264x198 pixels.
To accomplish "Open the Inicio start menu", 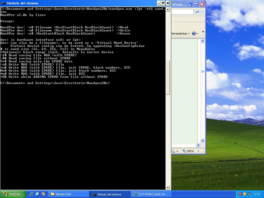I will coord(13,194).
